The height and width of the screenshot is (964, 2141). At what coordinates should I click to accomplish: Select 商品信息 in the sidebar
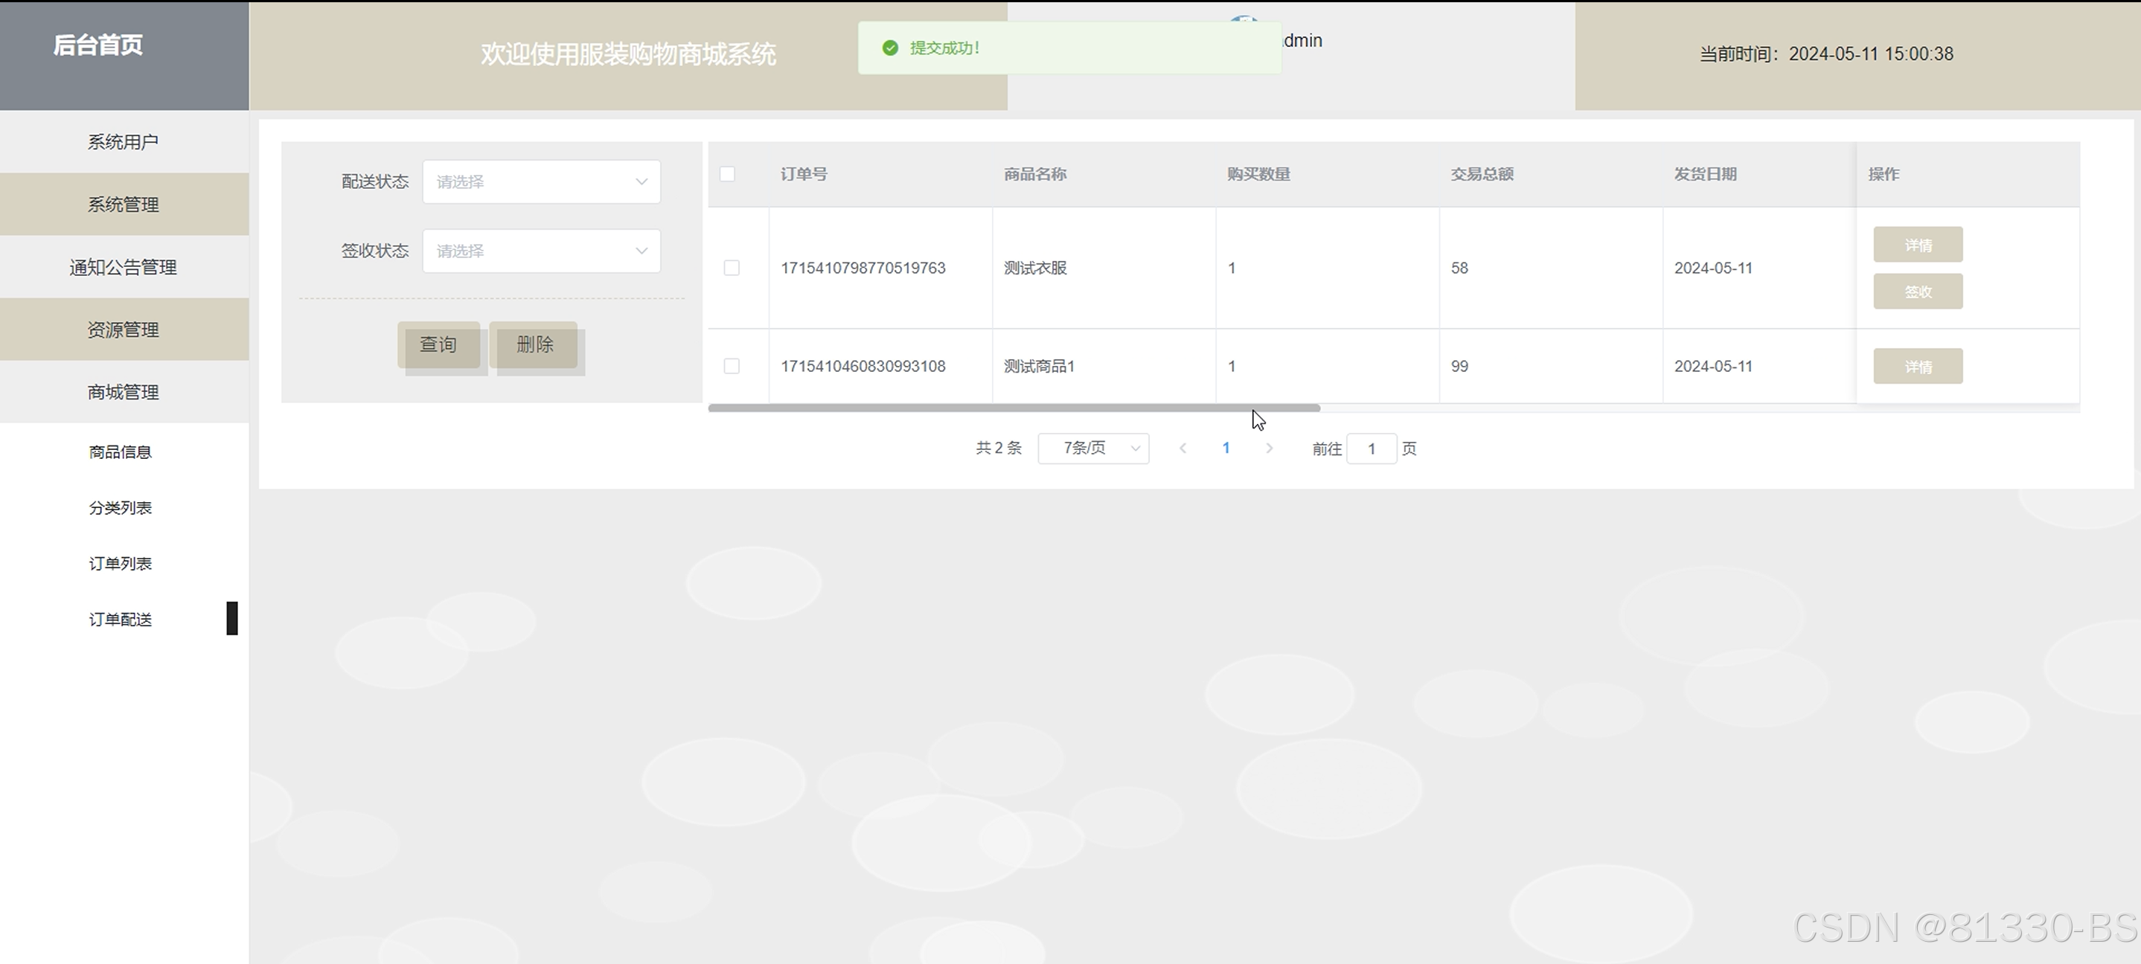tap(121, 452)
